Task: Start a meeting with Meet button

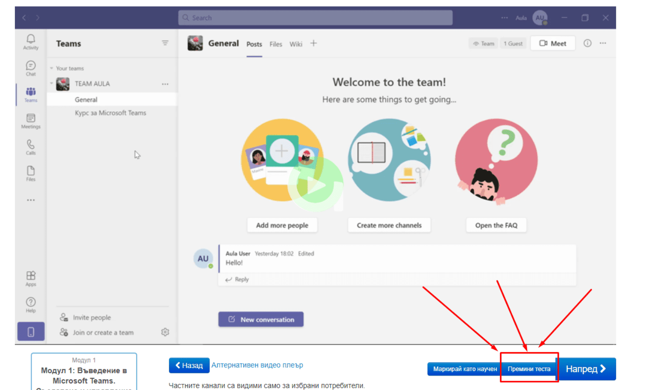Action: [x=553, y=43]
